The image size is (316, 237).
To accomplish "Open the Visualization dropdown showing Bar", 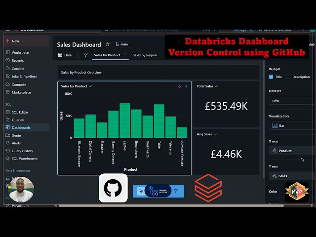I will point(292,125).
